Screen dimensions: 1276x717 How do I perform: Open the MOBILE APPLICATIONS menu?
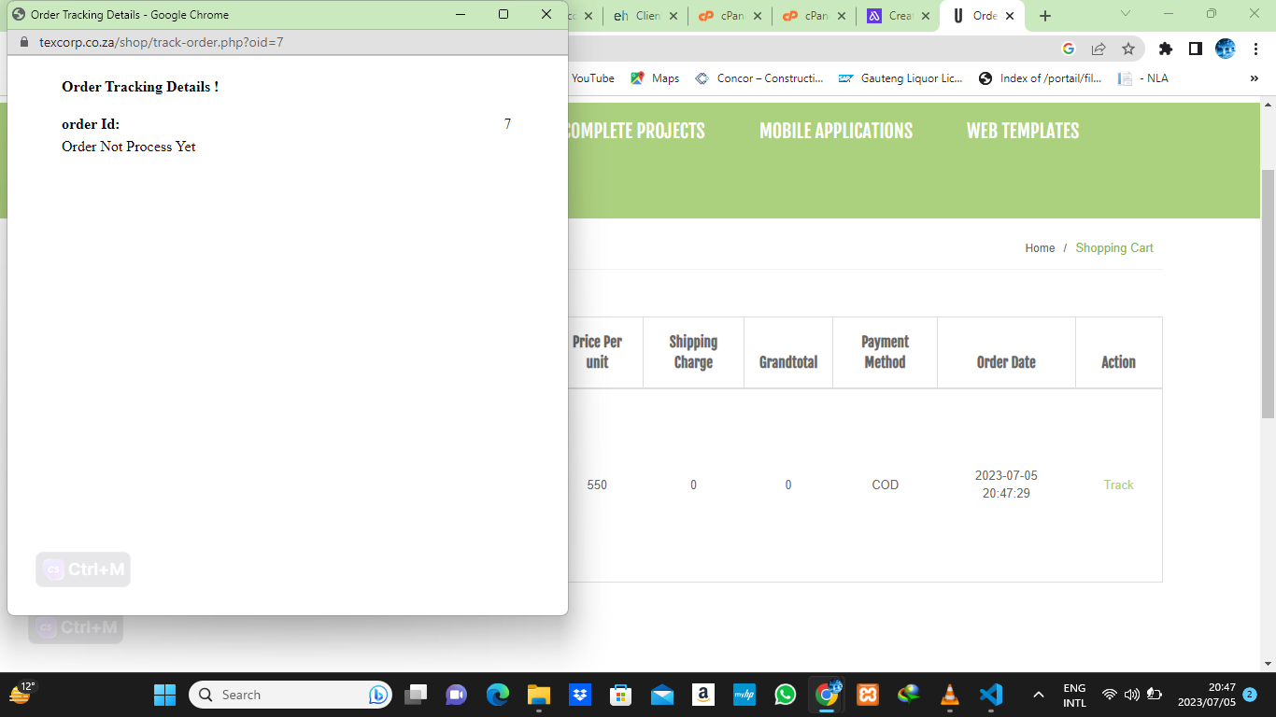[835, 132]
